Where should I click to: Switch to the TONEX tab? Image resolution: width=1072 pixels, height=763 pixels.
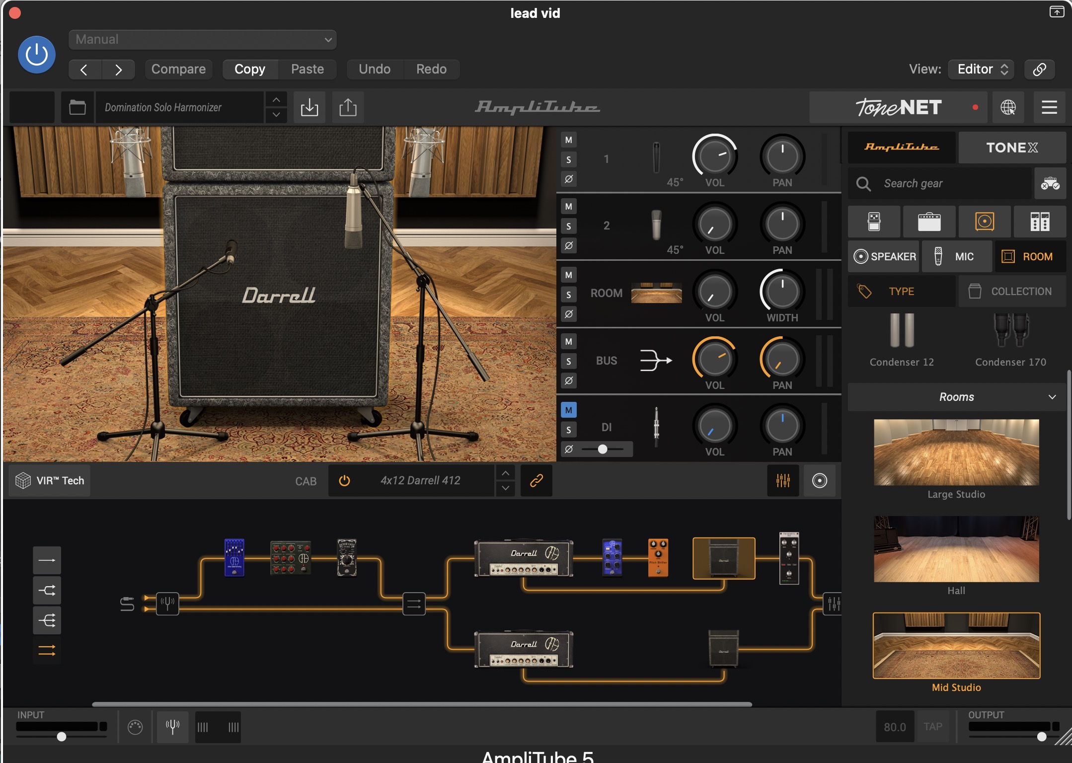pos(1011,148)
